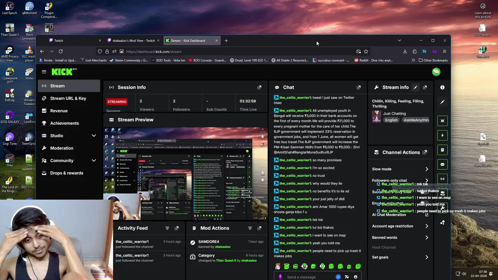Click the clip capture icon in right sidebar
498x280 pixels.
(x=442, y=121)
